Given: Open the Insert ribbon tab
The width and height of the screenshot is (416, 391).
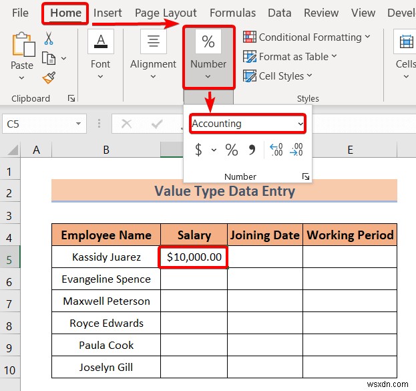Looking at the screenshot, I should point(108,13).
